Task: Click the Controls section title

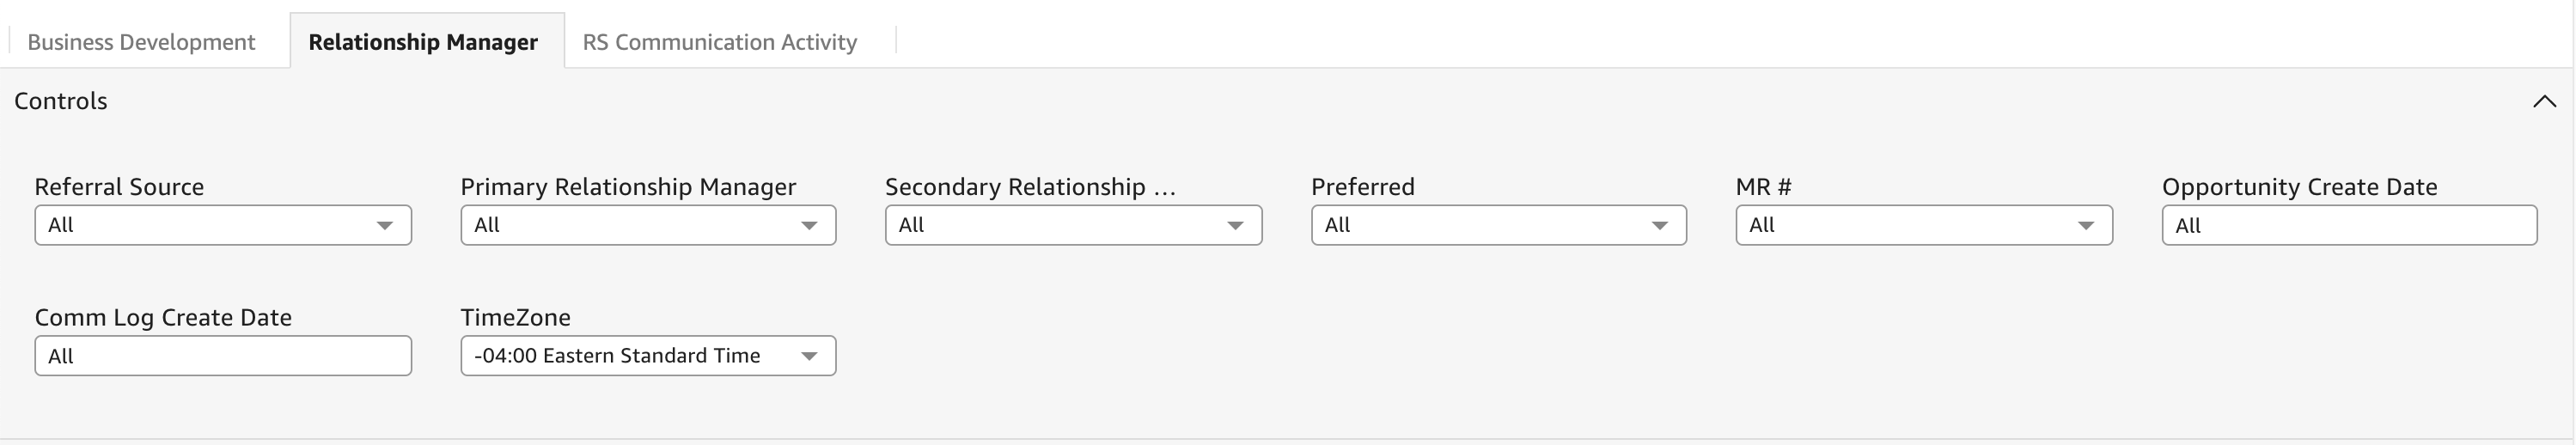Action: point(61,101)
